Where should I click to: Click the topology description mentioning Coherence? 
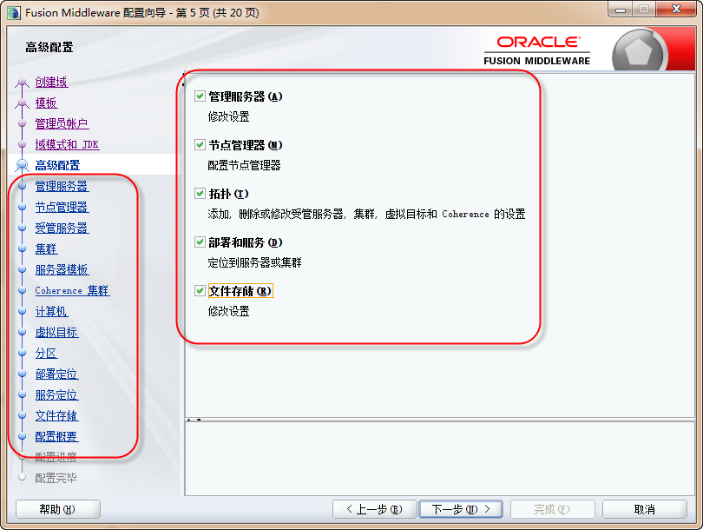pyautogui.click(x=366, y=214)
